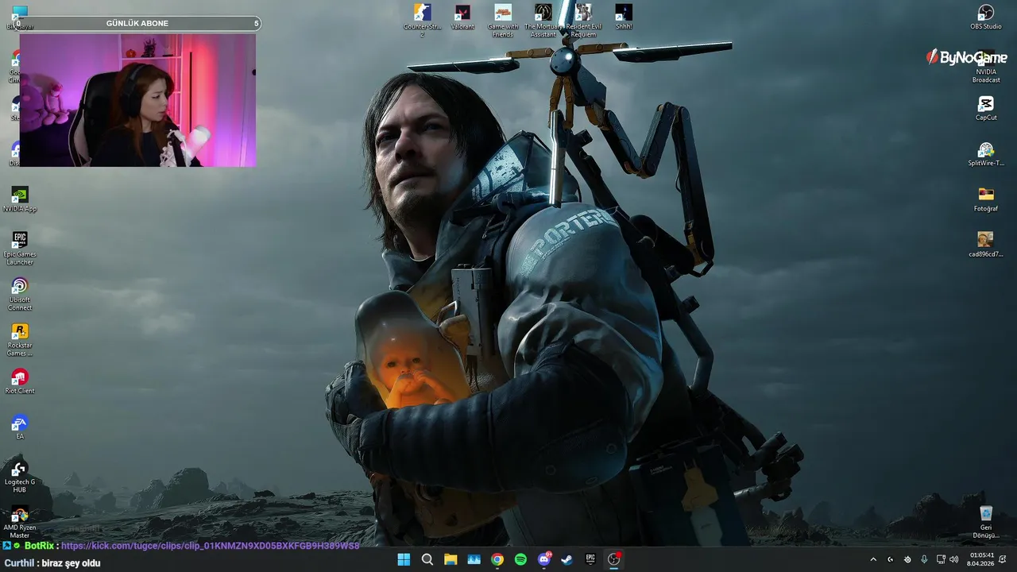
Task: Open the Windows Start menu
Action: 404,559
